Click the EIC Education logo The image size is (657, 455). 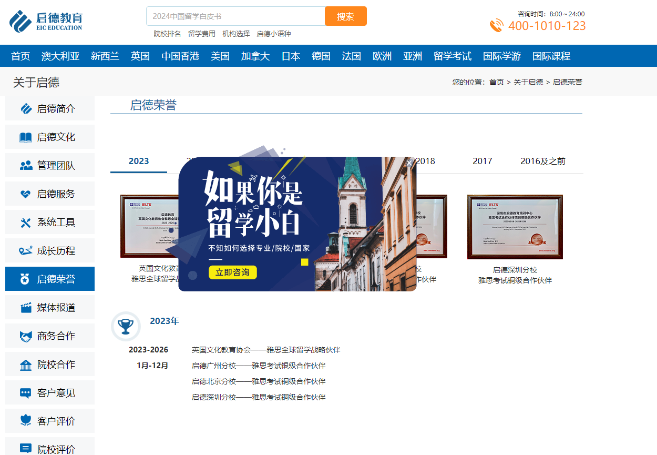click(46, 21)
